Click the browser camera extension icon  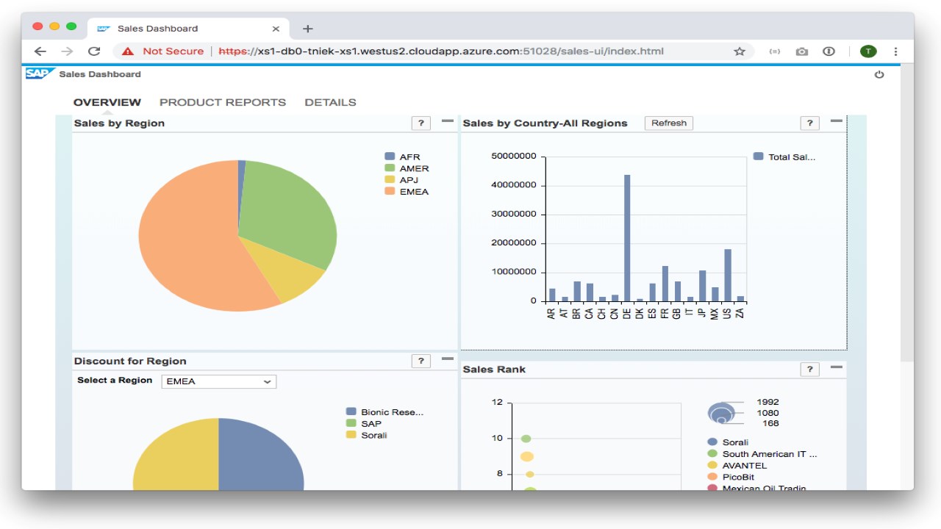pos(801,51)
